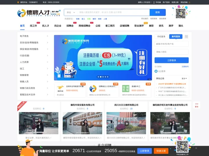Image resolution: width=209 pixels, height=156 pixels.
Task: Open the 招聘城北小区保洁 job posting
Action: pos(108,86)
